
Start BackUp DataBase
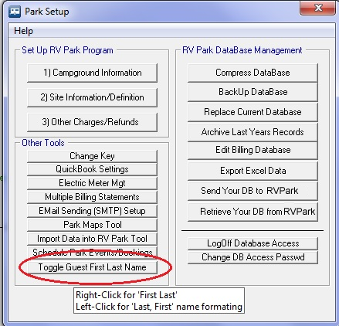pos(253,92)
